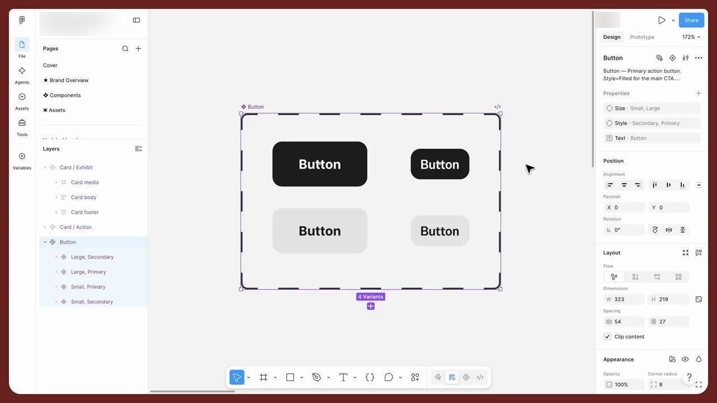Image resolution: width=717 pixels, height=403 pixels.
Task: Click the Share button
Action: (x=691, y=20)
